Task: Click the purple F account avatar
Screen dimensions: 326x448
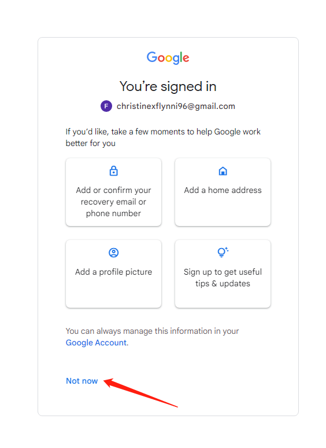Action: tap(106, 106)
